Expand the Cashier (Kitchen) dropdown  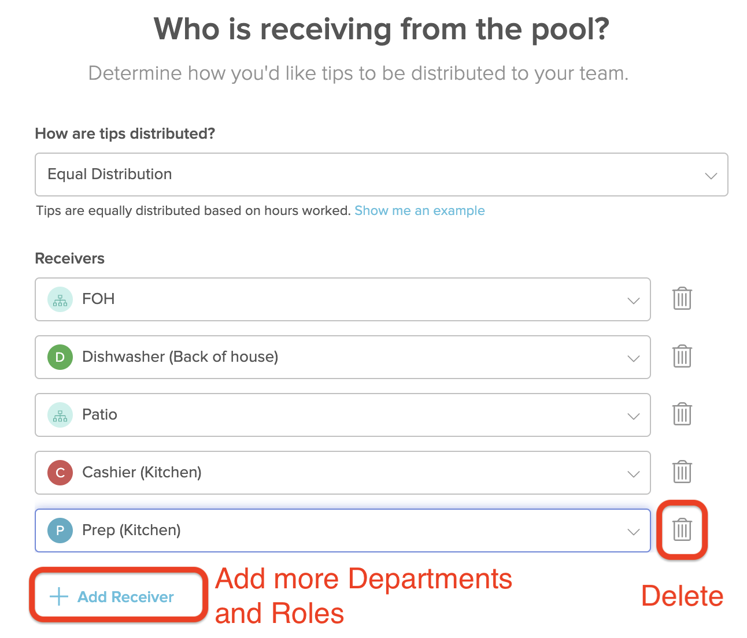[x=633, y=473]
